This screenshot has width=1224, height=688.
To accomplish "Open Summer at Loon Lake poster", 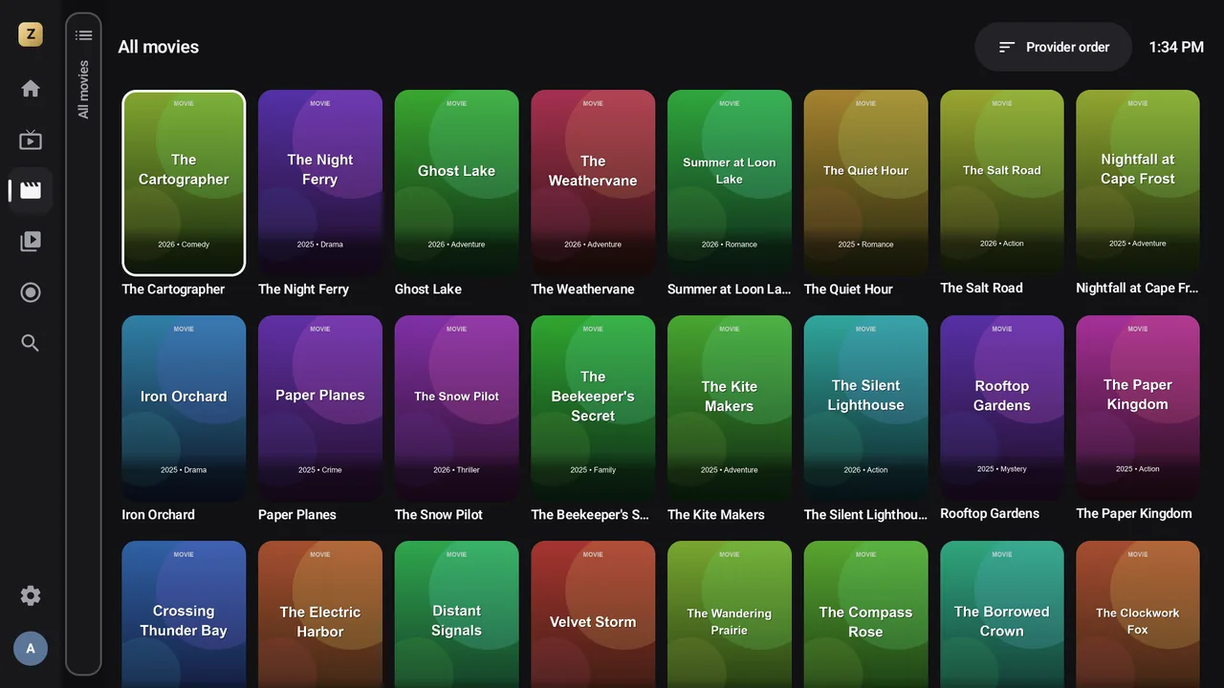I will [730, 183].
